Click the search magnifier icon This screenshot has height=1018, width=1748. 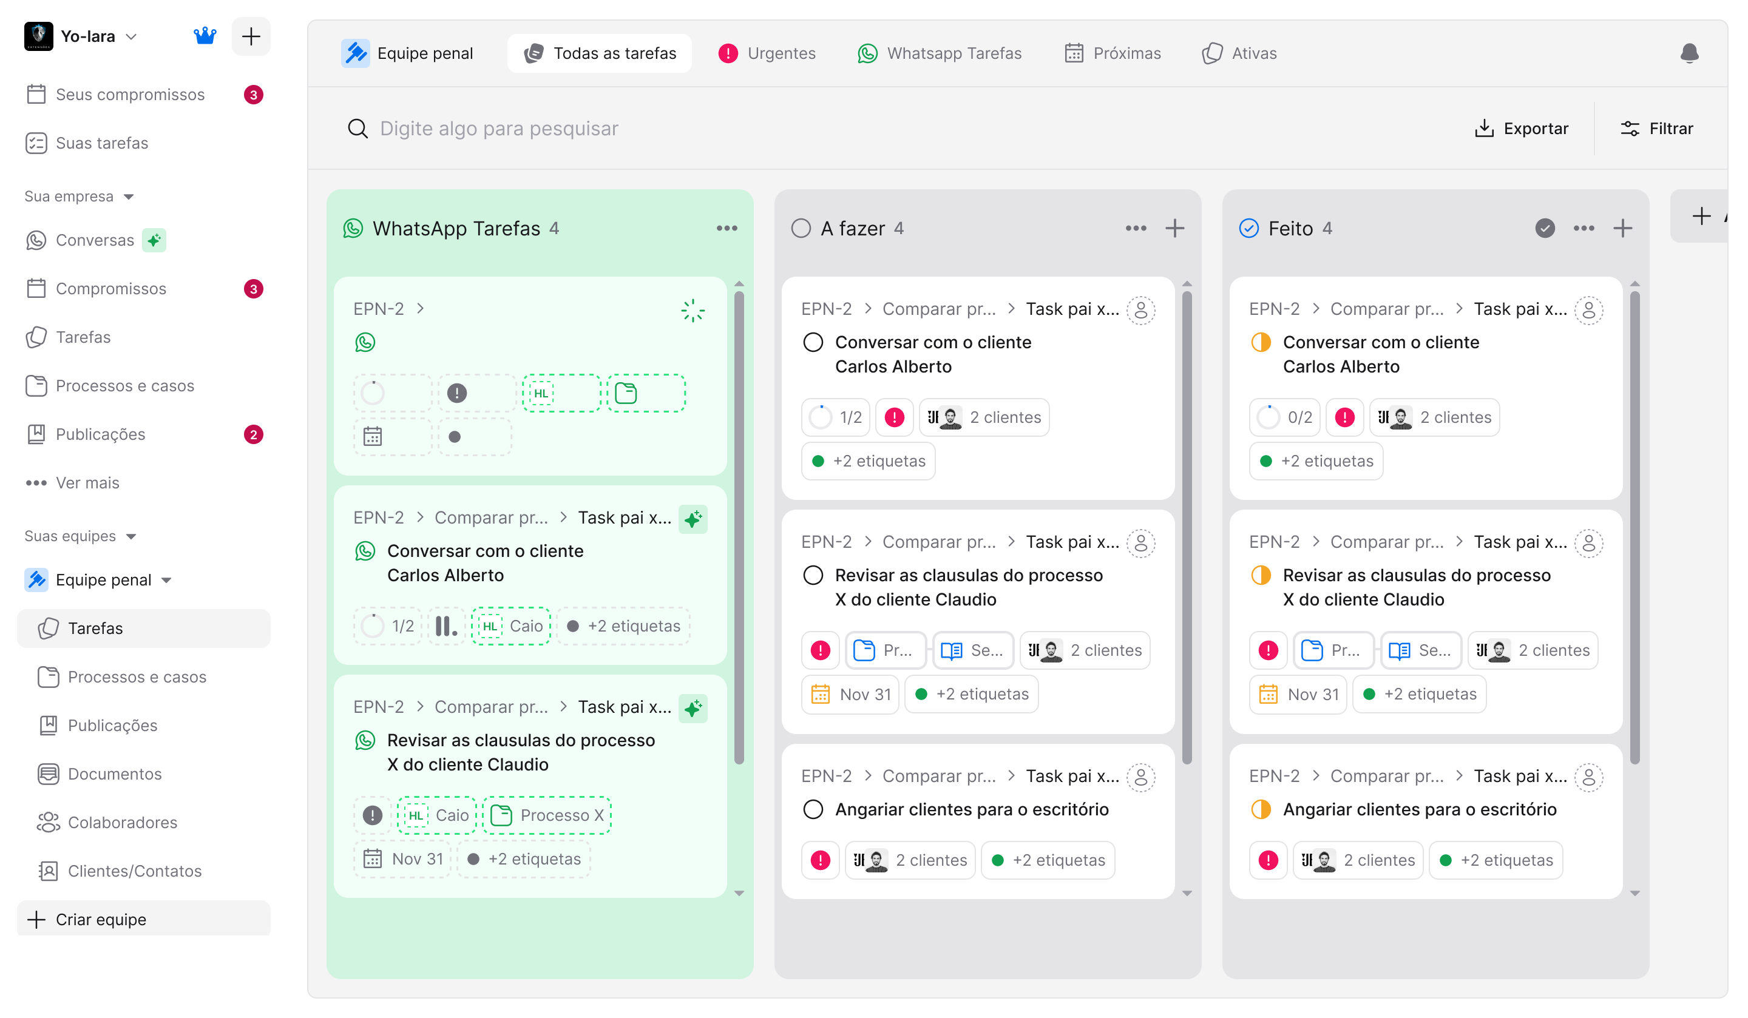pos(358,128)
